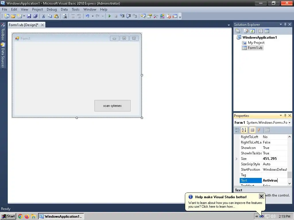
Task: Click Solution Explorer Refresh icon
Action: [x=252, y=31]
